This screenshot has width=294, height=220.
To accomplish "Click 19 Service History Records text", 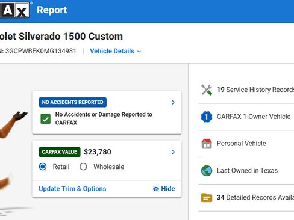I will click(x=255, y=90).
